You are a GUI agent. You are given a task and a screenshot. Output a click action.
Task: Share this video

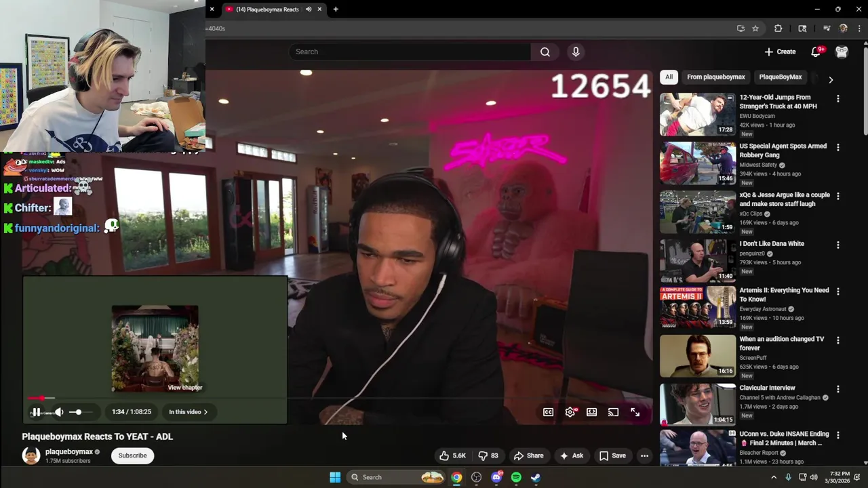(528, 456)
